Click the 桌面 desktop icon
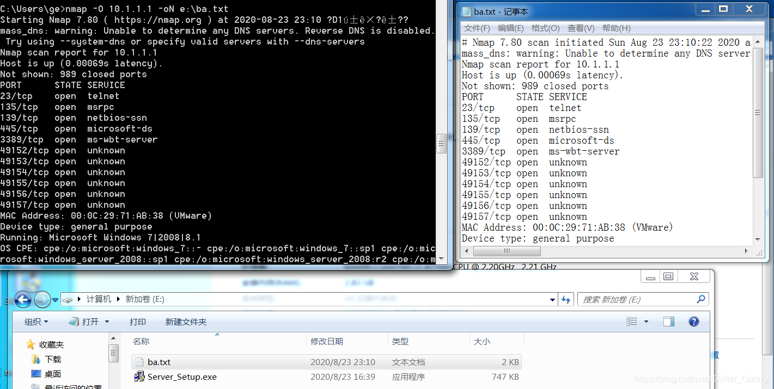Viewport: 774px width, 389px height. point(36,374)
